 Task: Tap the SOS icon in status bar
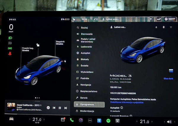click(x=159, y=19)
